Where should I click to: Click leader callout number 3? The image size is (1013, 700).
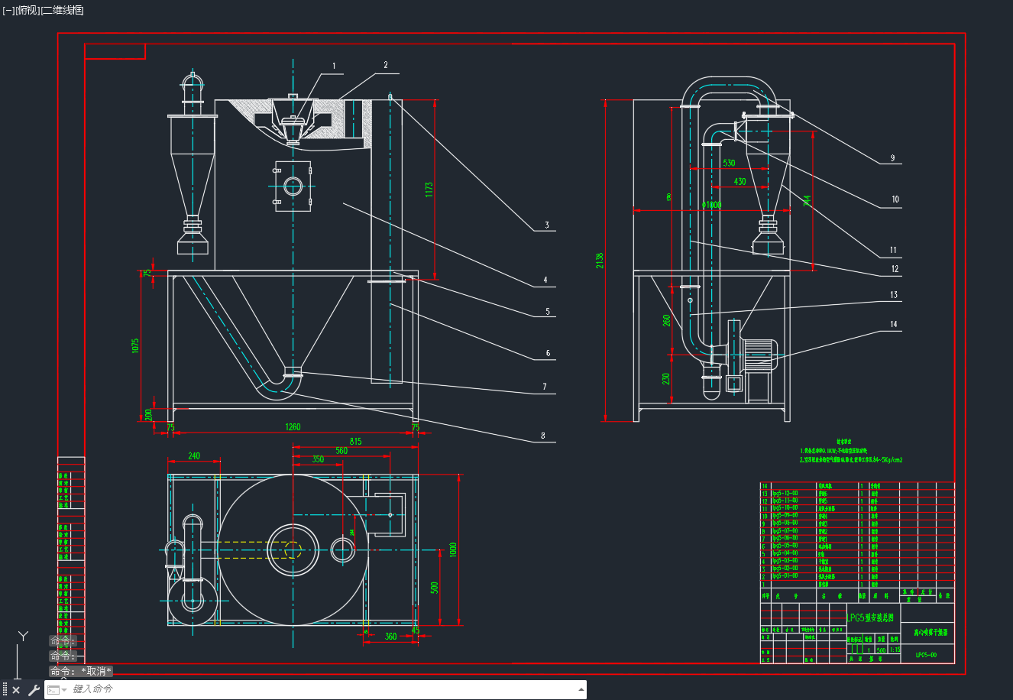547,225
